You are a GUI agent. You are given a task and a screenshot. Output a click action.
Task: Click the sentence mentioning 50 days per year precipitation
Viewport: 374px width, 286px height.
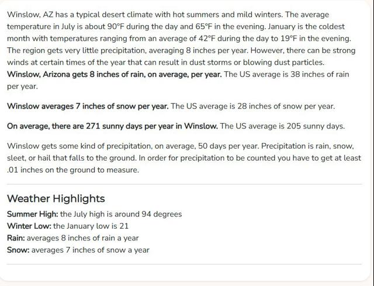[133, 146]
